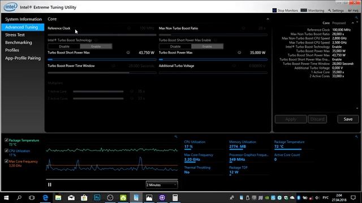Open File Explorer from the taskbar
362x203 pixels.
pos(58,198)
